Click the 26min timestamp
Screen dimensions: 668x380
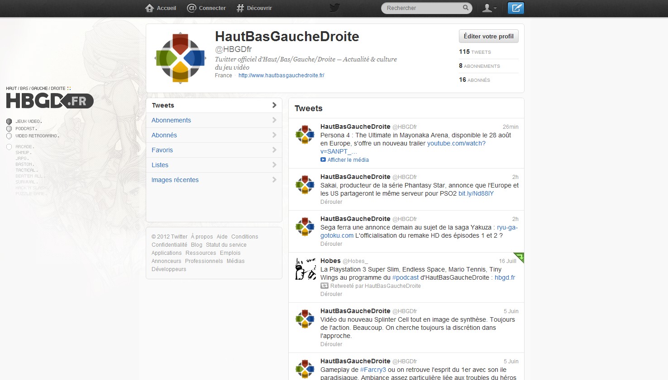[x=511, y=127]
